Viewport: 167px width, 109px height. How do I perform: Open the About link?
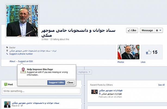click(x=12, y=61)
